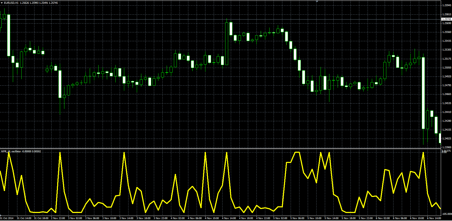Click price scale value 1.24665
Screen dimensions: 452x221
coord(447,94)
